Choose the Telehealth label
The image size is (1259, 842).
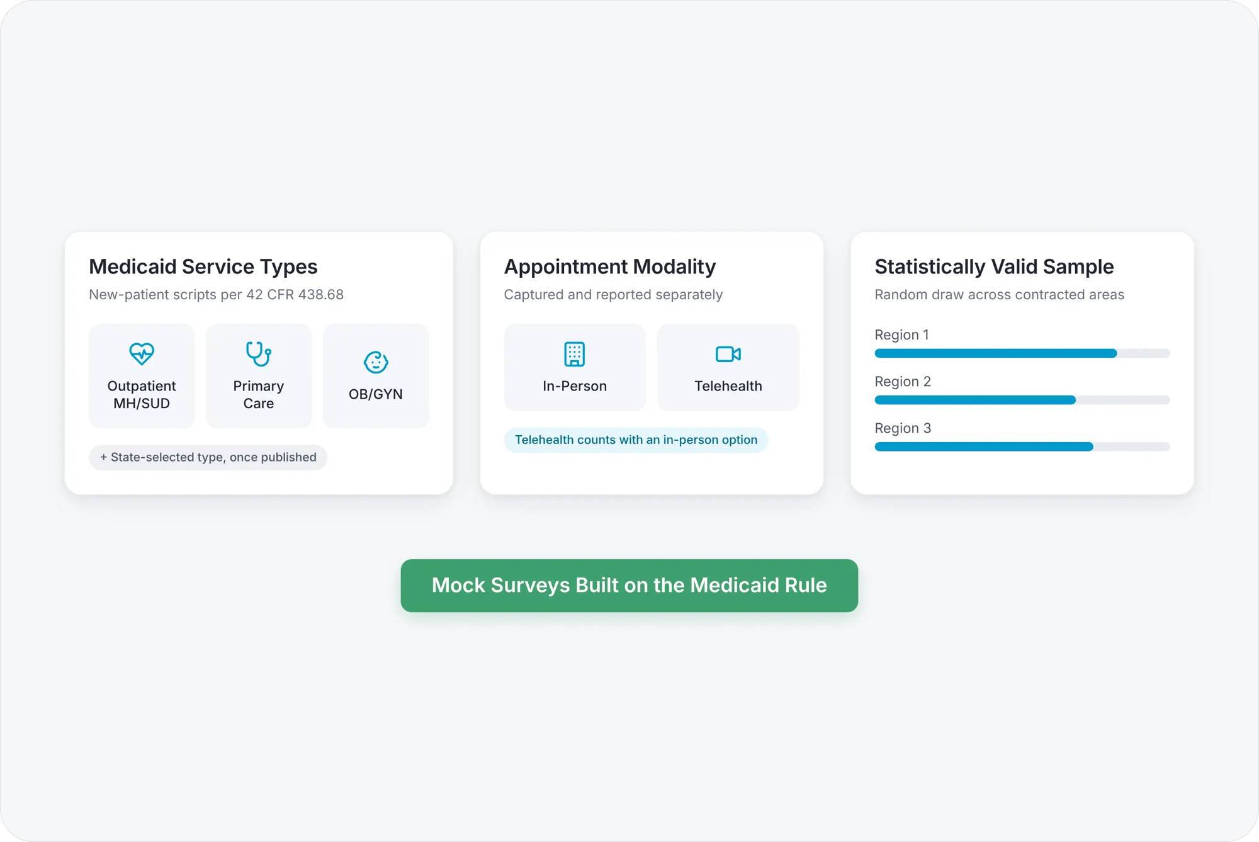point(728,386)
